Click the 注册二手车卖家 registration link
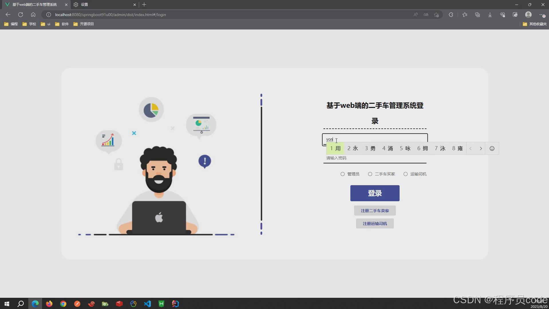The height and width of the screenshot is (309, 549). coord(375,211)
